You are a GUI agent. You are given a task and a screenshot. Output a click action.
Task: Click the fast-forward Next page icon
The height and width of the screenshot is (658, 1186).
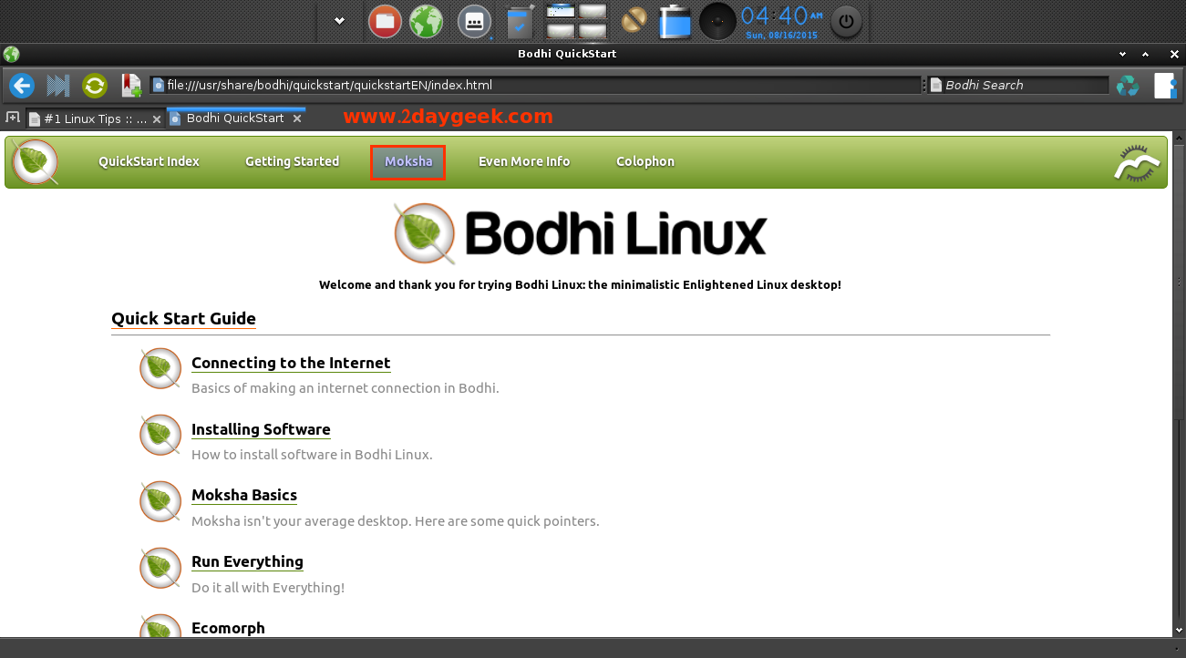(58, 86)
